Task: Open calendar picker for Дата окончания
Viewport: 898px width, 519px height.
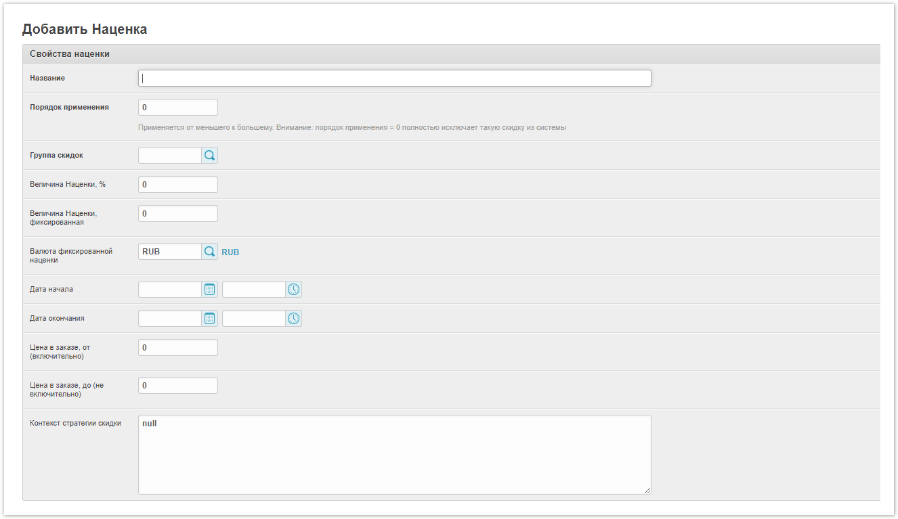Action: [x=210, y=319]
